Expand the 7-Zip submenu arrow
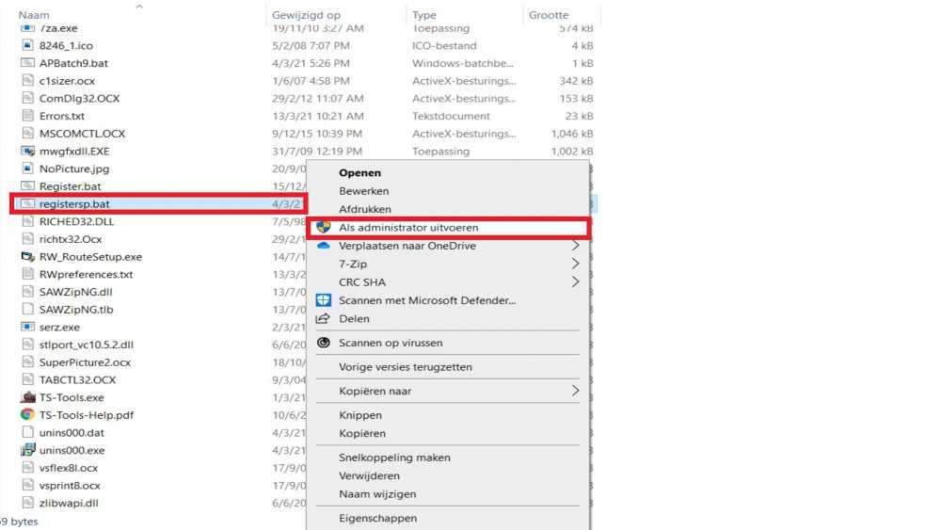This screenshot has height=530, width=941. click(x=576, y=265)
